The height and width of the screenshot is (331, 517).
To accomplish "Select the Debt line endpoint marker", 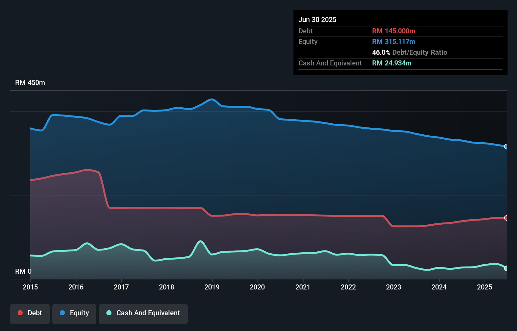I will point(506,217).
